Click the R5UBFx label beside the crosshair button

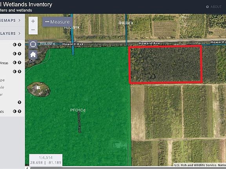pyautogui.click(x=47, y=44)
